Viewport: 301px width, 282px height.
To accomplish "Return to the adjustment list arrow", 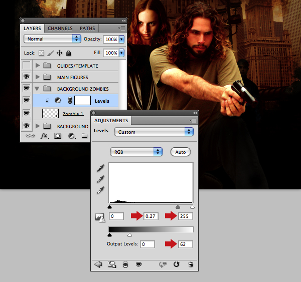I will [x=98, y=264].
